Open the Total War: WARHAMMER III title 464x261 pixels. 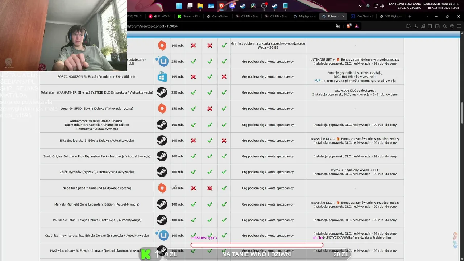click(x=97, y=92)
